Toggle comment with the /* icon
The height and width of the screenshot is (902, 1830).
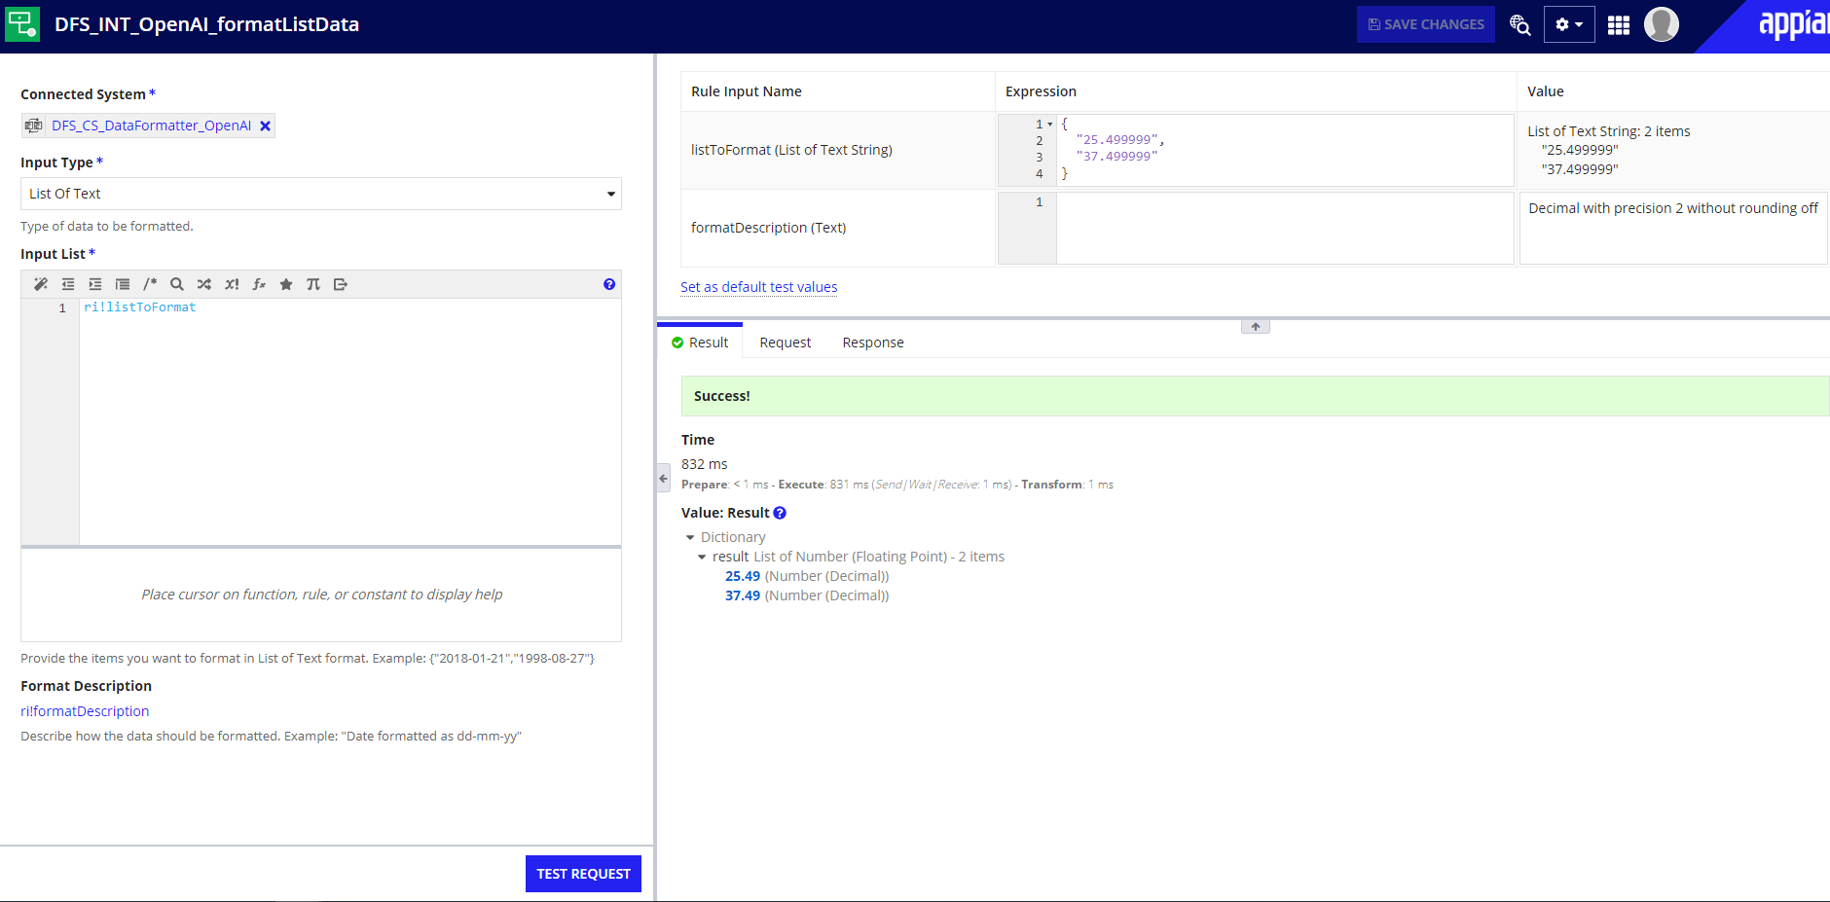click(x=150, y=284)
